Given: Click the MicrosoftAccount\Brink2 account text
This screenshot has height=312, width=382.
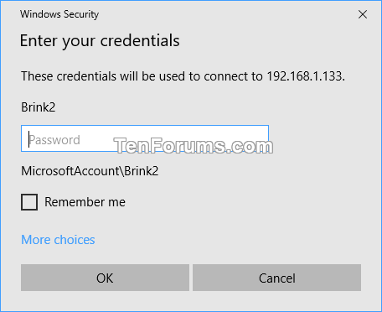Looking at the screenshot, I should pos(90,171).
